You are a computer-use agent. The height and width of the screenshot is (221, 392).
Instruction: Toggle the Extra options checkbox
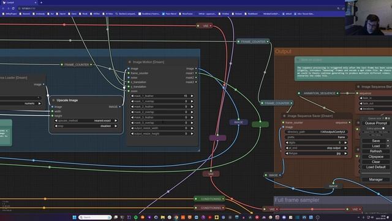383,128
